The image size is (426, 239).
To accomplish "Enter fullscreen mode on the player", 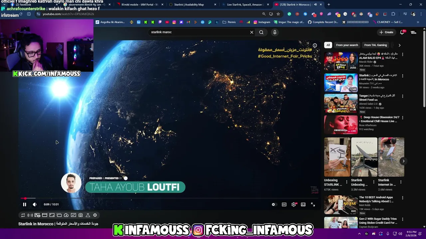I will coord(313,204).
